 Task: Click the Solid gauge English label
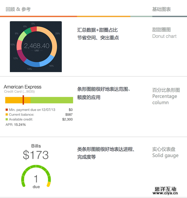[165, 155]
